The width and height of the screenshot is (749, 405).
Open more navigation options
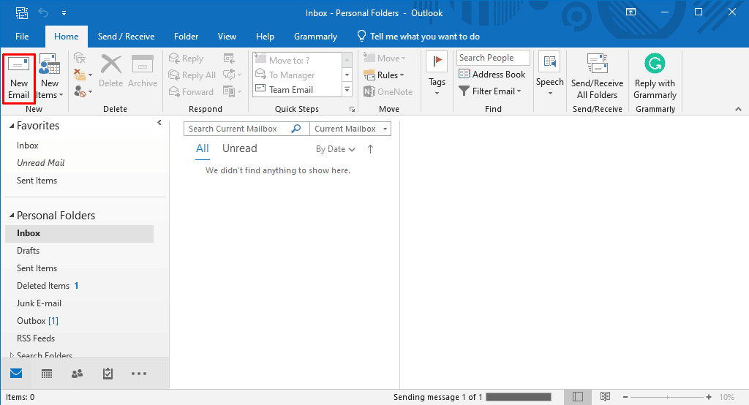tap(139, 374)
